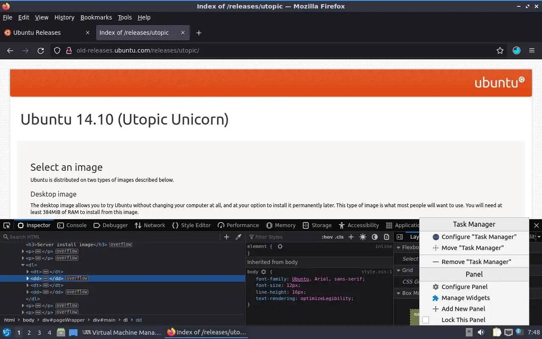
Task: Expand the first <dt> node under dl
Action: coord(28,272)
